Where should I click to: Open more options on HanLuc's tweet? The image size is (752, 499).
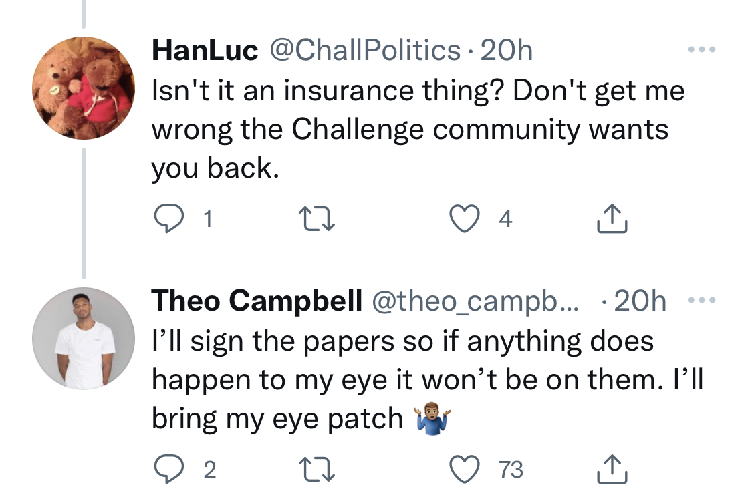click(702, 49)
